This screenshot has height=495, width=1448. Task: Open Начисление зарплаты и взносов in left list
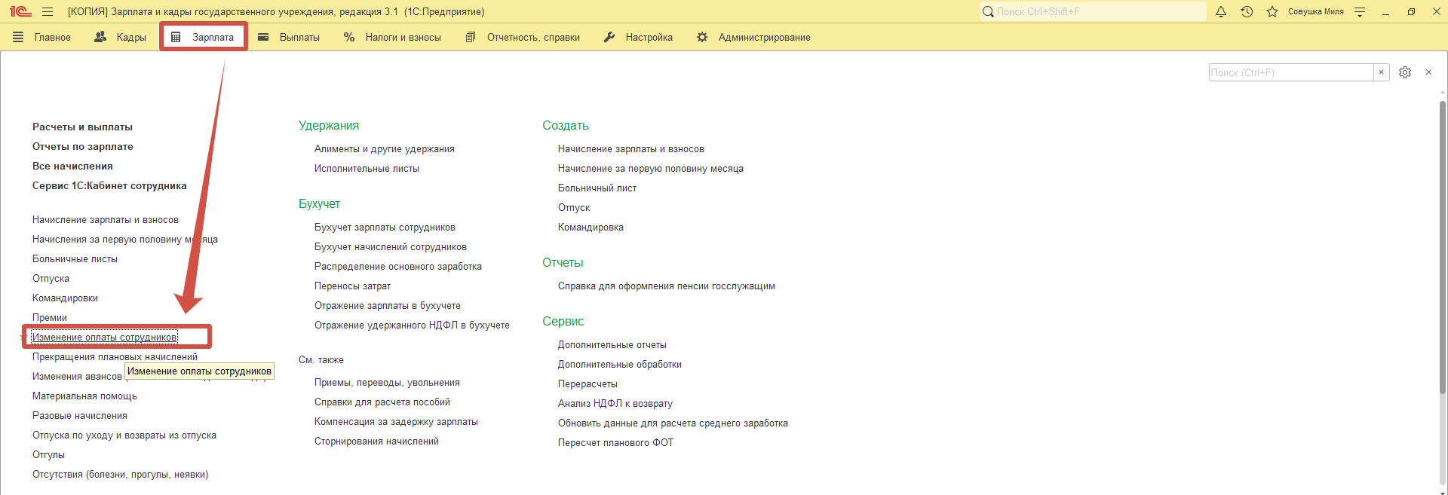click(106, 220)
